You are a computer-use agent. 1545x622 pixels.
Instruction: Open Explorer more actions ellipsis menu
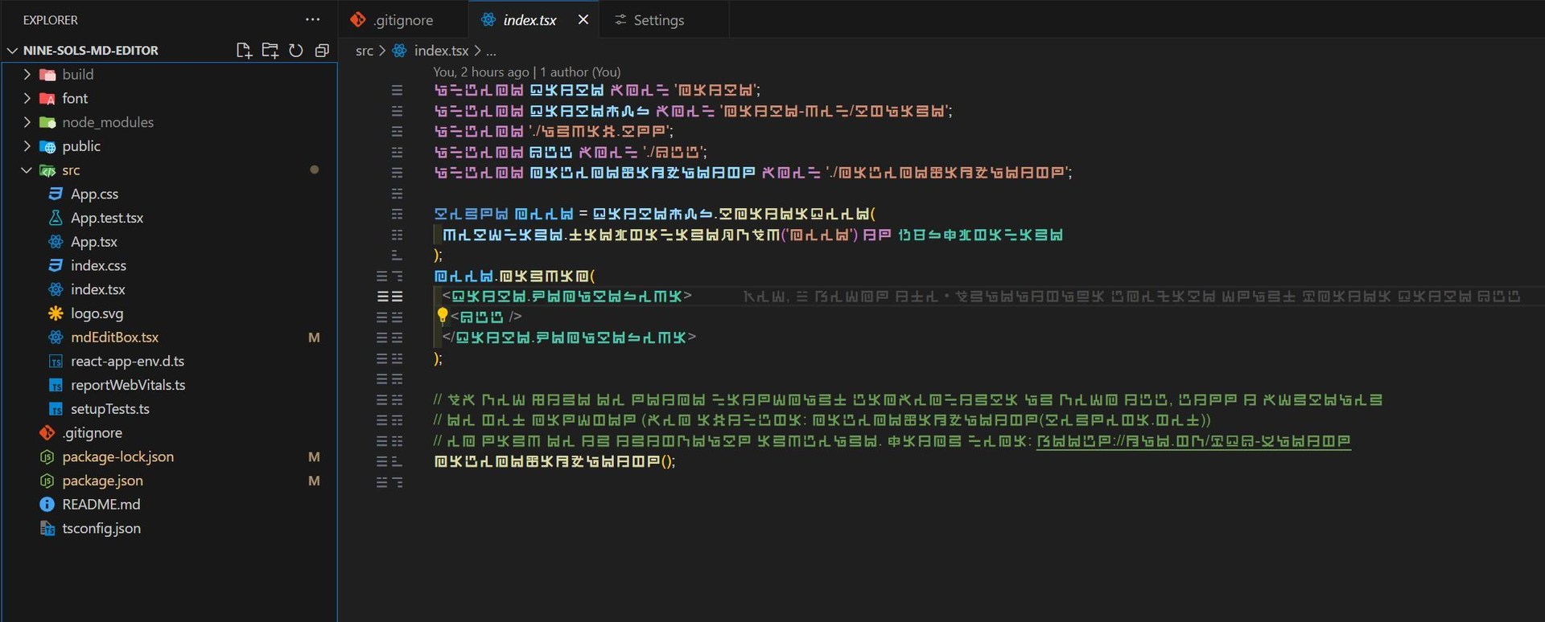(x=312, y=20)
